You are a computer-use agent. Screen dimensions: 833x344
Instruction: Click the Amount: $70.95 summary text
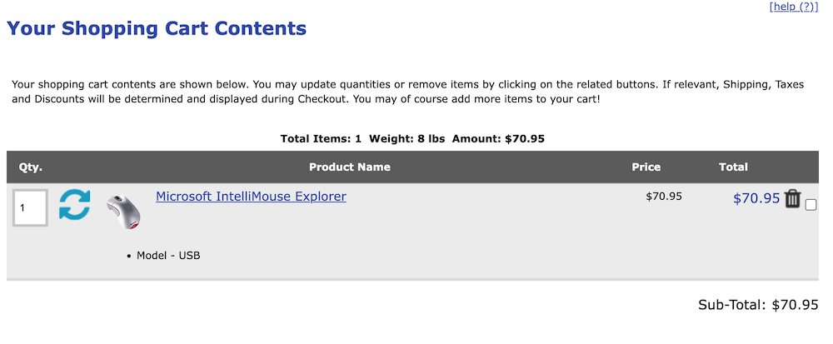click(x=498, y=138)
